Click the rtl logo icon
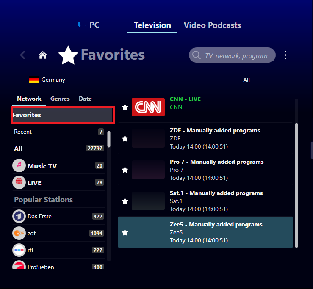Viewport: 313px width, 289px height. coord(19,250)
